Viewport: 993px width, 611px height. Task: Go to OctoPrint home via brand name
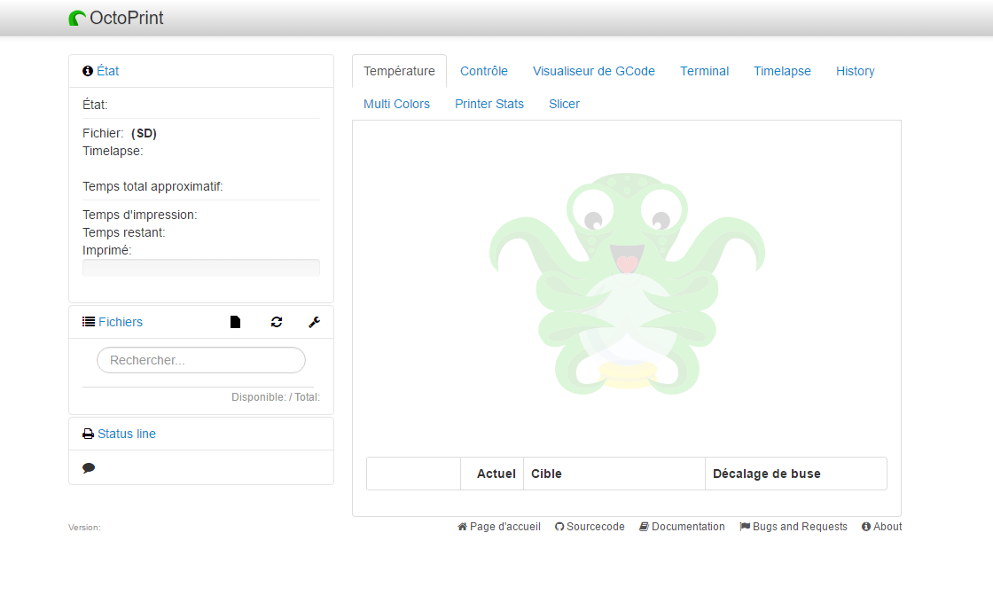pos(127,18)
